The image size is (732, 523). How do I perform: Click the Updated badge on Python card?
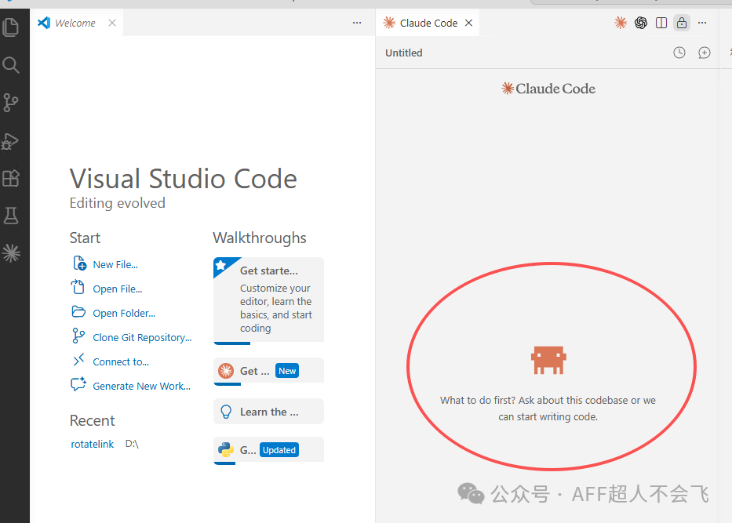(279, 450)
